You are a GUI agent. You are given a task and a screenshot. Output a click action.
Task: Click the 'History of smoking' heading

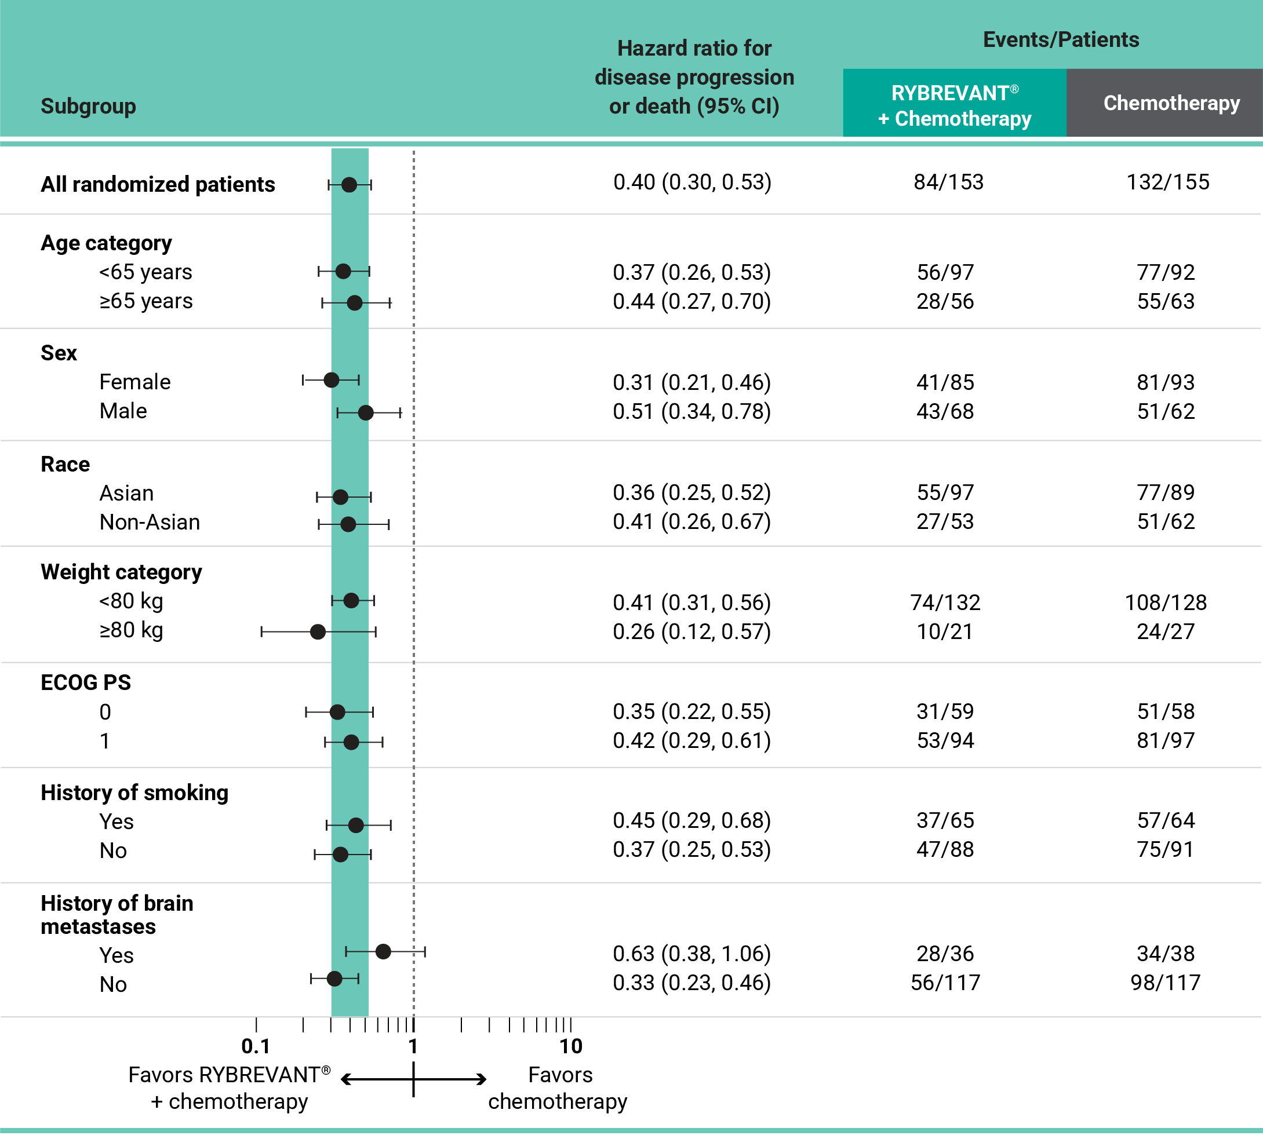coord(134,793)
